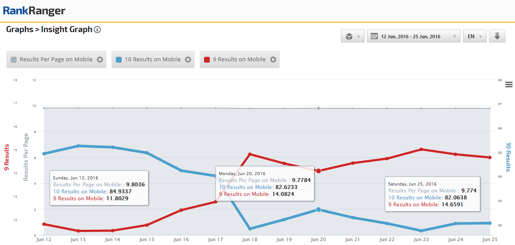This screenshot has height=245, width=515.
Task: Click red data point on Jun 18
Action: click(250, 154)
